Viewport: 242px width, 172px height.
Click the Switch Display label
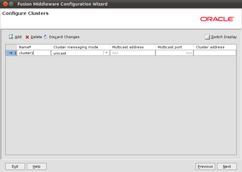[x=224, y=37]
